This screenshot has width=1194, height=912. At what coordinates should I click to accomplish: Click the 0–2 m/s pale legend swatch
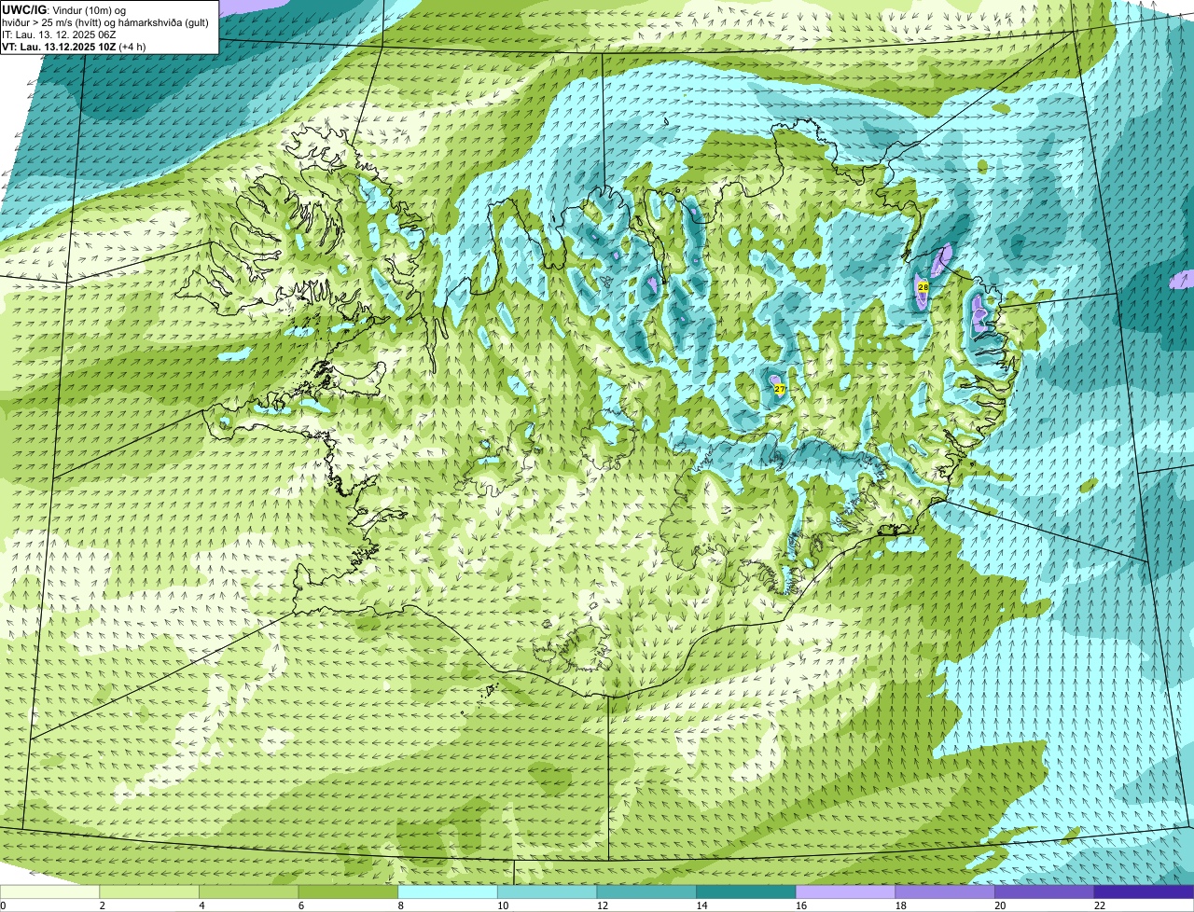coord(49,891)
